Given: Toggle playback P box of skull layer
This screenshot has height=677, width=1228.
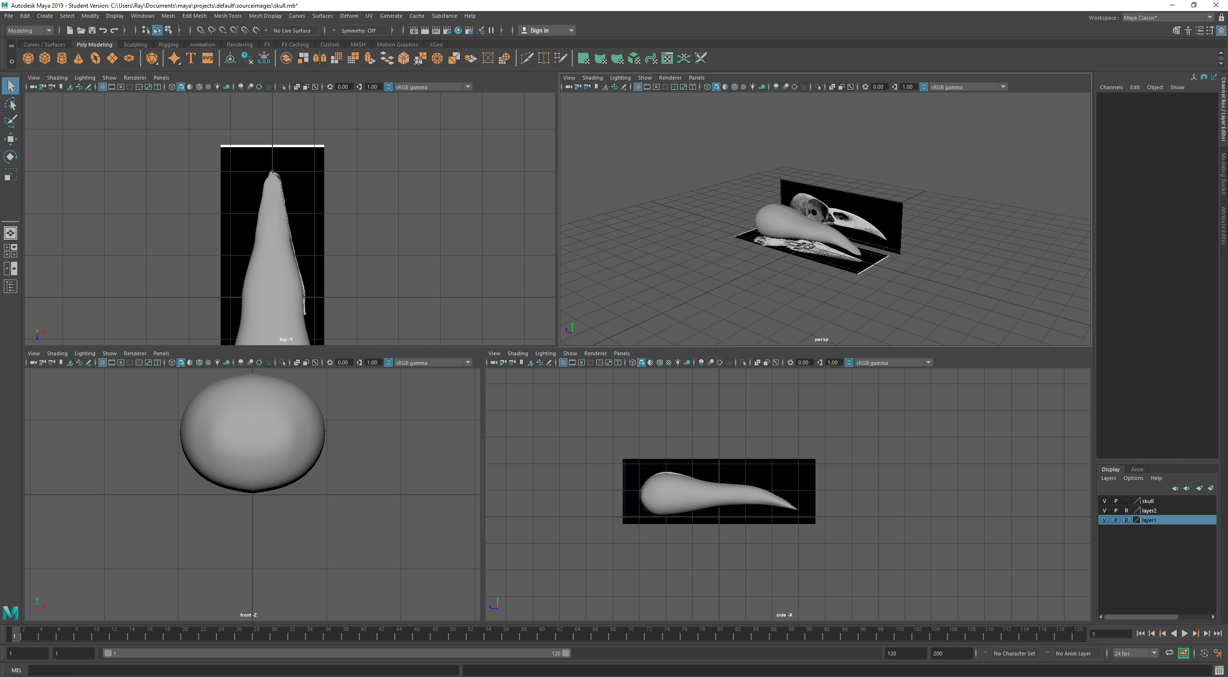Looking at the screenshot, I should click(x=1116, y=501).
